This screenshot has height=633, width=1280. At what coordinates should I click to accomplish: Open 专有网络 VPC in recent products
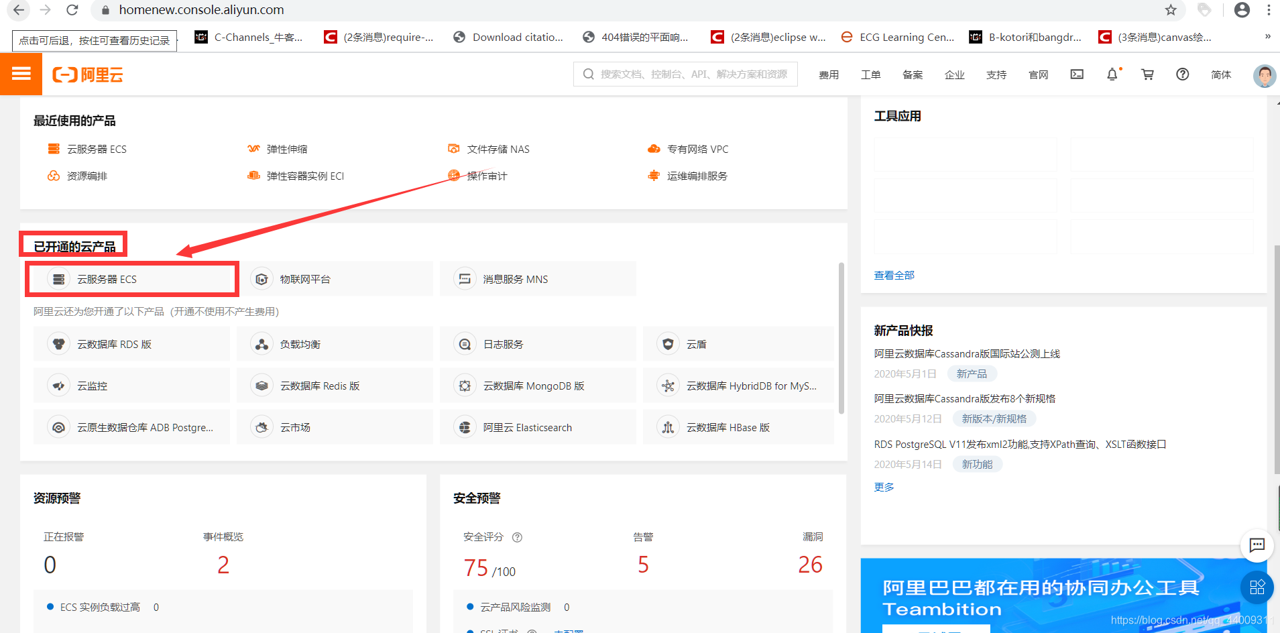[x=688, y=149]
